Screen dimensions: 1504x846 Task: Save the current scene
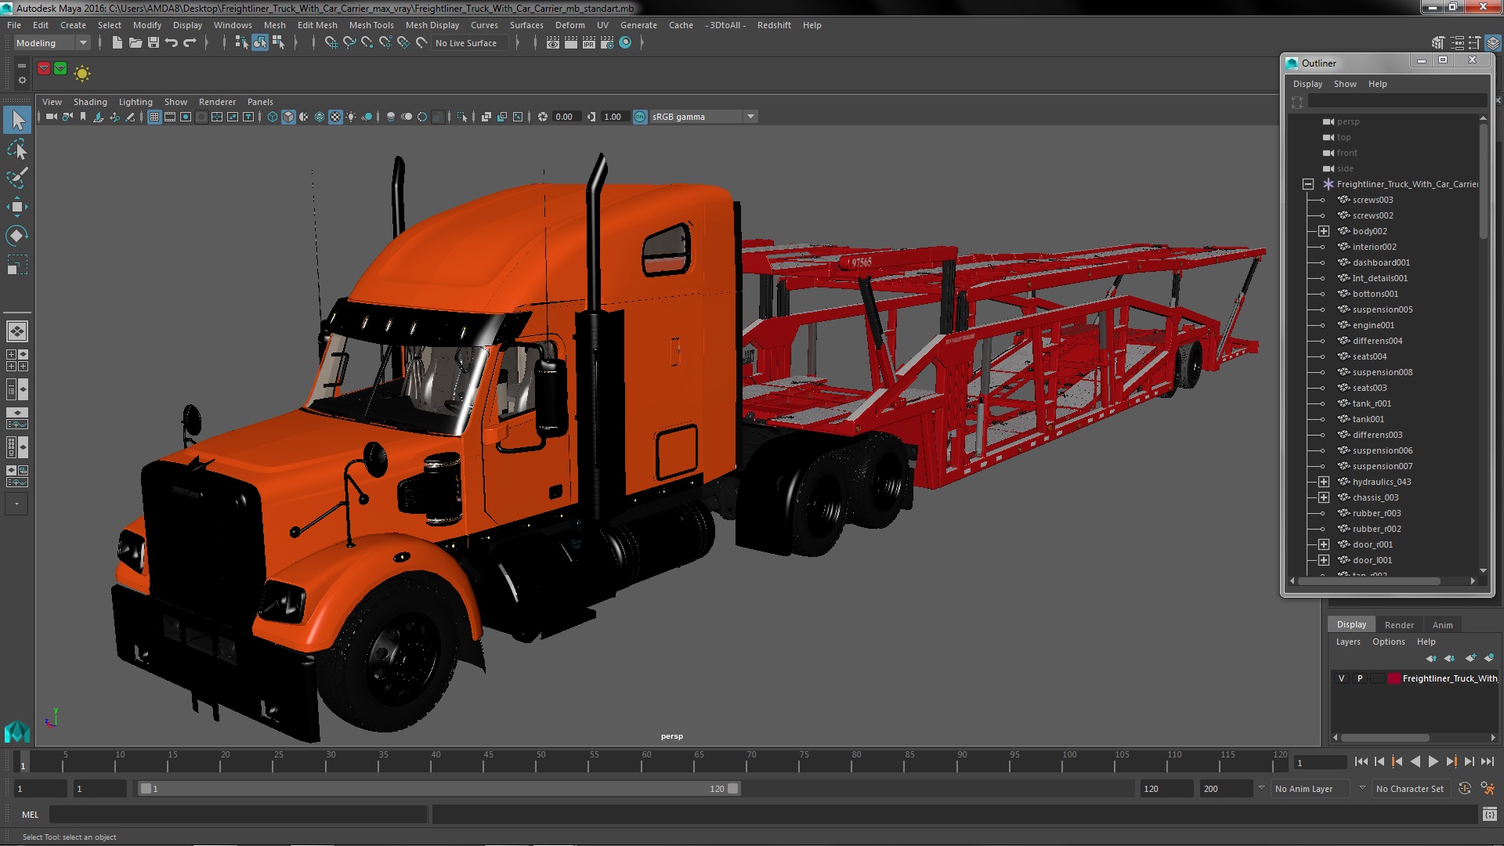(x=154, y=43)
